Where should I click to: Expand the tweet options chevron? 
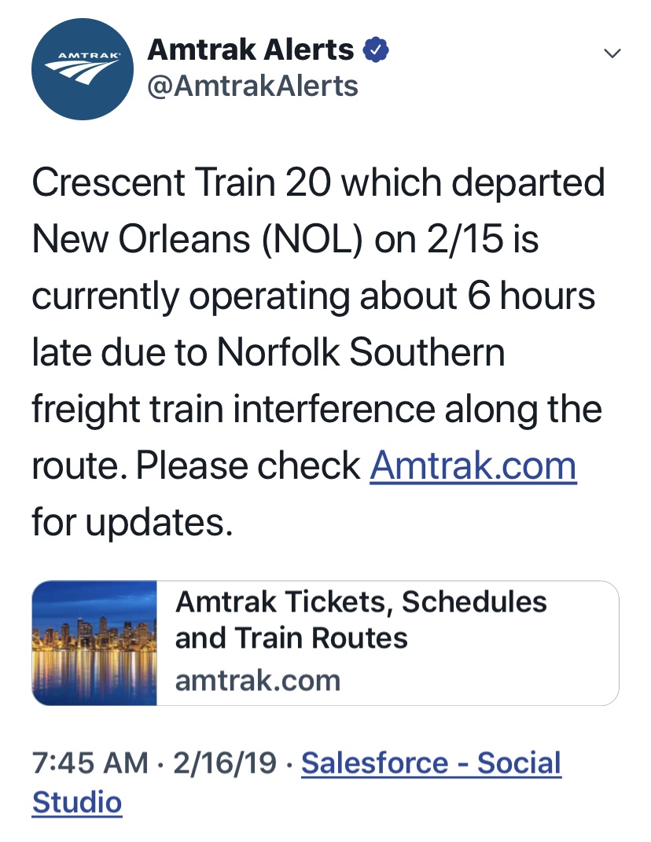(x=612, y=53)
